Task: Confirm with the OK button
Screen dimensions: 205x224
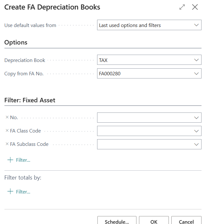Action: 154,221
